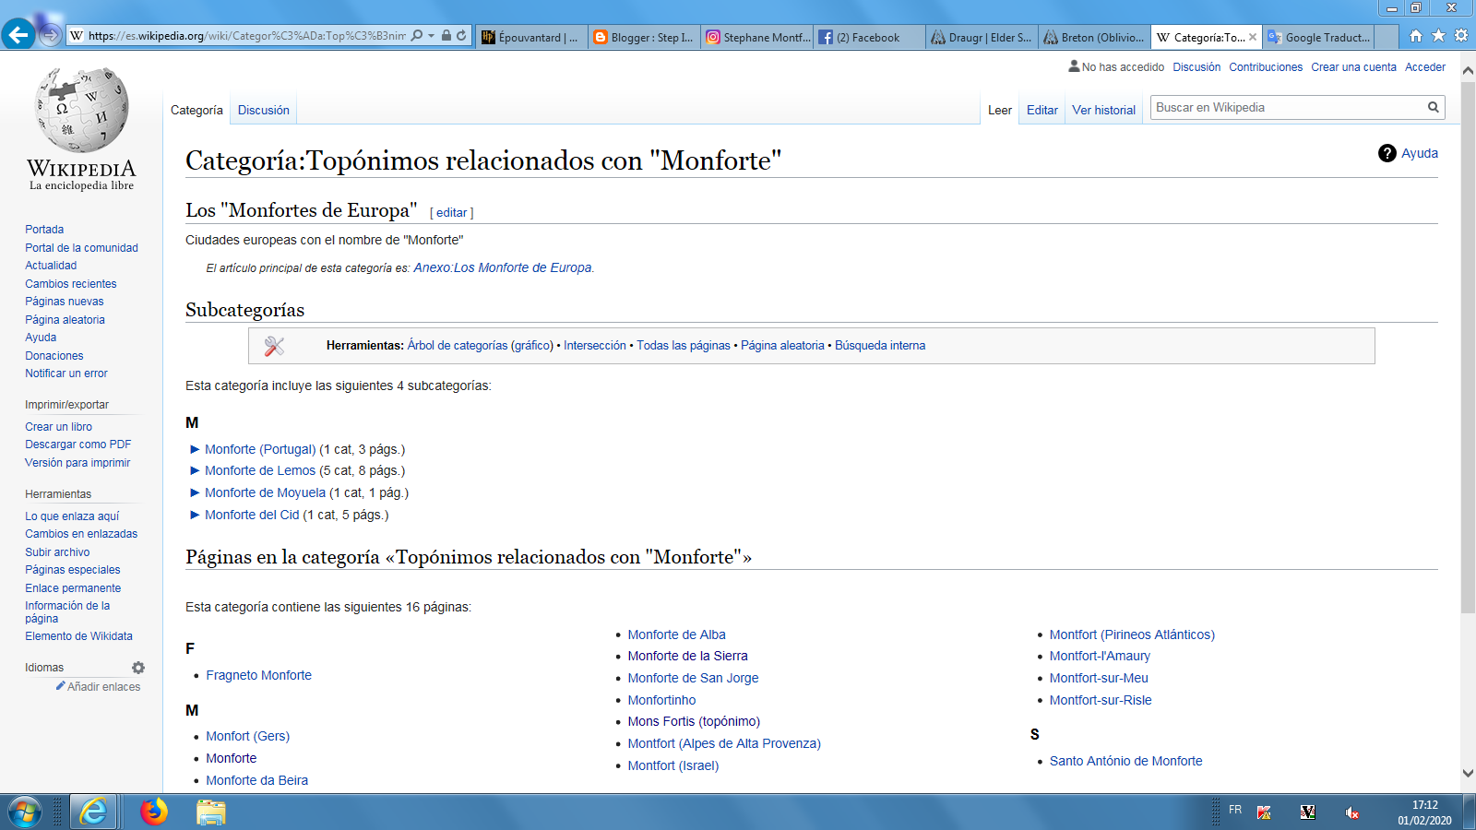Screen dimensions: 1476x830
Task: Click the Idiomas settings gear icon
Action: point(138,668)
